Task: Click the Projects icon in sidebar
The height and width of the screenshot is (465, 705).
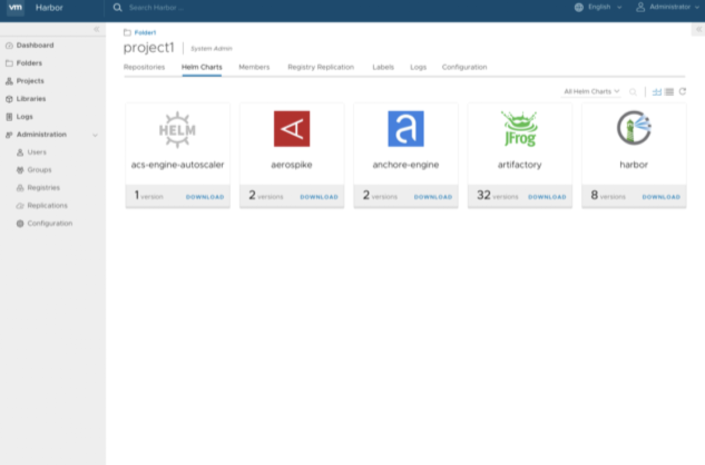Action: click(x=9, y=81)
